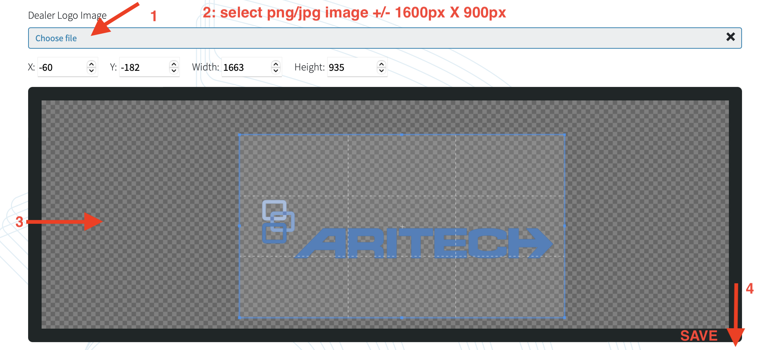Decrease the Width with the down arrow
The image size is (760, 350).
coord(276,70)
